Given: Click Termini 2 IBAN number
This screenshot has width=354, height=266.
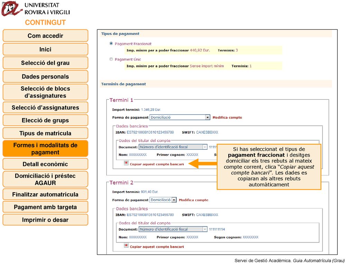Looking at the screenshot, I should 150,215.
